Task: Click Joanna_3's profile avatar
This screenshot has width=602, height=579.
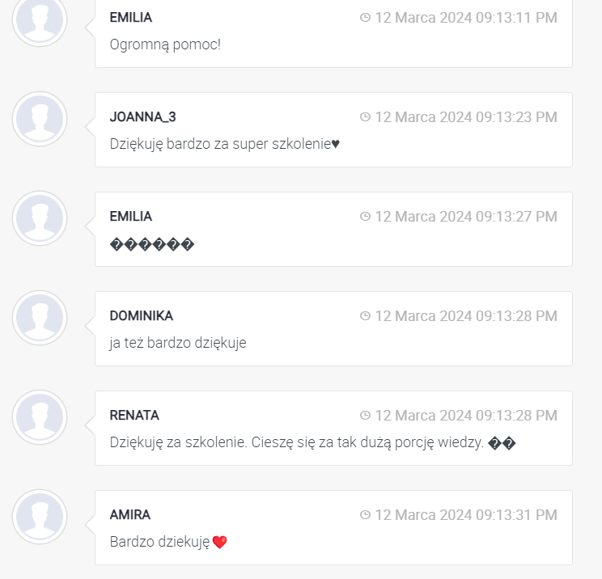Action: coord(40,119)
